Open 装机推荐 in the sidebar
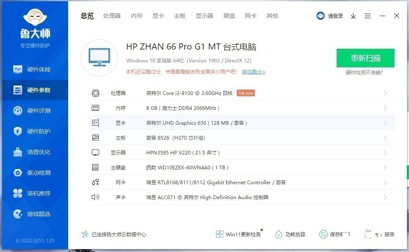 tap(38, 193)
